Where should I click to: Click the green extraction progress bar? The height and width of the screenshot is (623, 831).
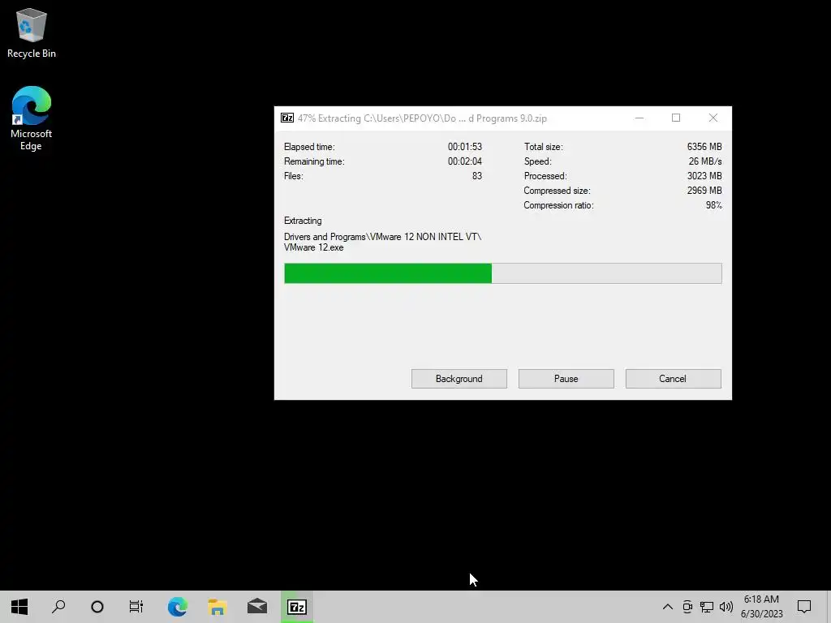(x=503, y=273)
